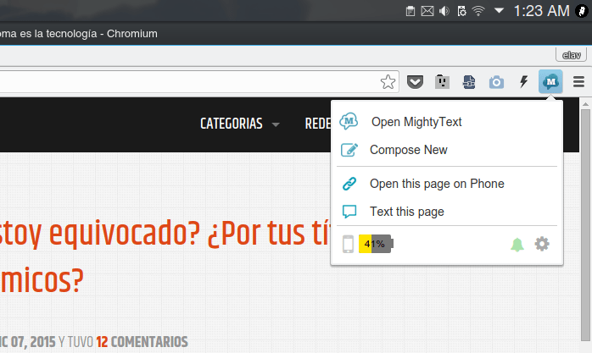The image size is (592, 353).
Task: Open the camera screenshot extension
Action: pyautogui.click(x=496, y=82)
